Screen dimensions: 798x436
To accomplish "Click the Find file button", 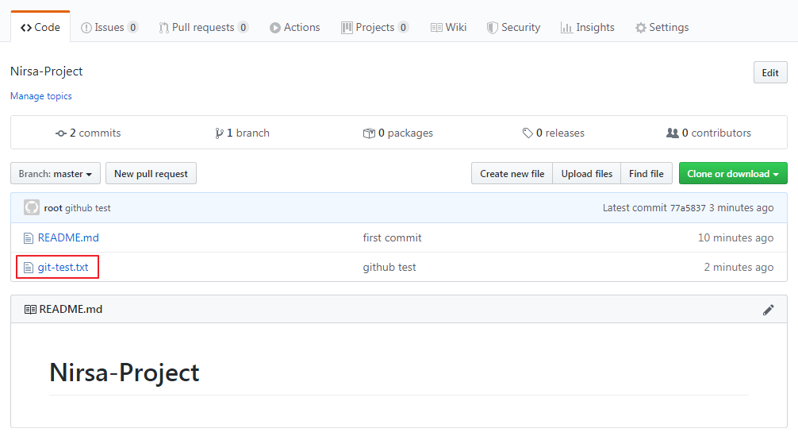I will [646, 174].
